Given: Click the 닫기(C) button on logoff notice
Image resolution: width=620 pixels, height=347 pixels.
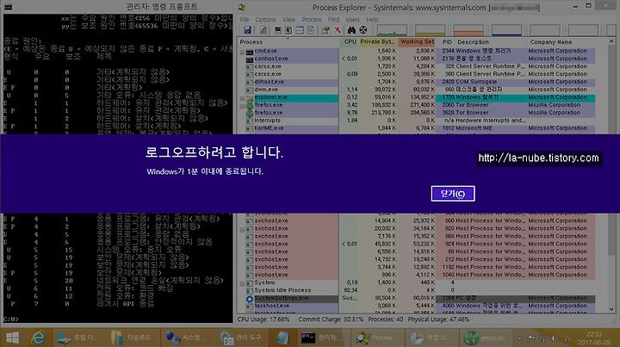Looking at the screenshot, I should point(453,194).
